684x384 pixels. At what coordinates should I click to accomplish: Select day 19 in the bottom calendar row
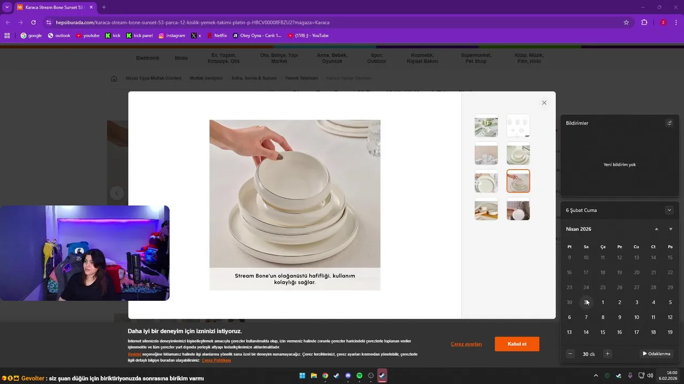pos(670,332)
